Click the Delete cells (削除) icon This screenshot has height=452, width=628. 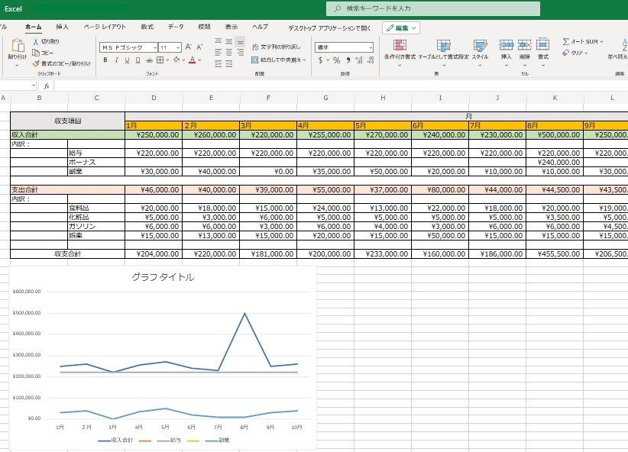(x=525, y=45)
